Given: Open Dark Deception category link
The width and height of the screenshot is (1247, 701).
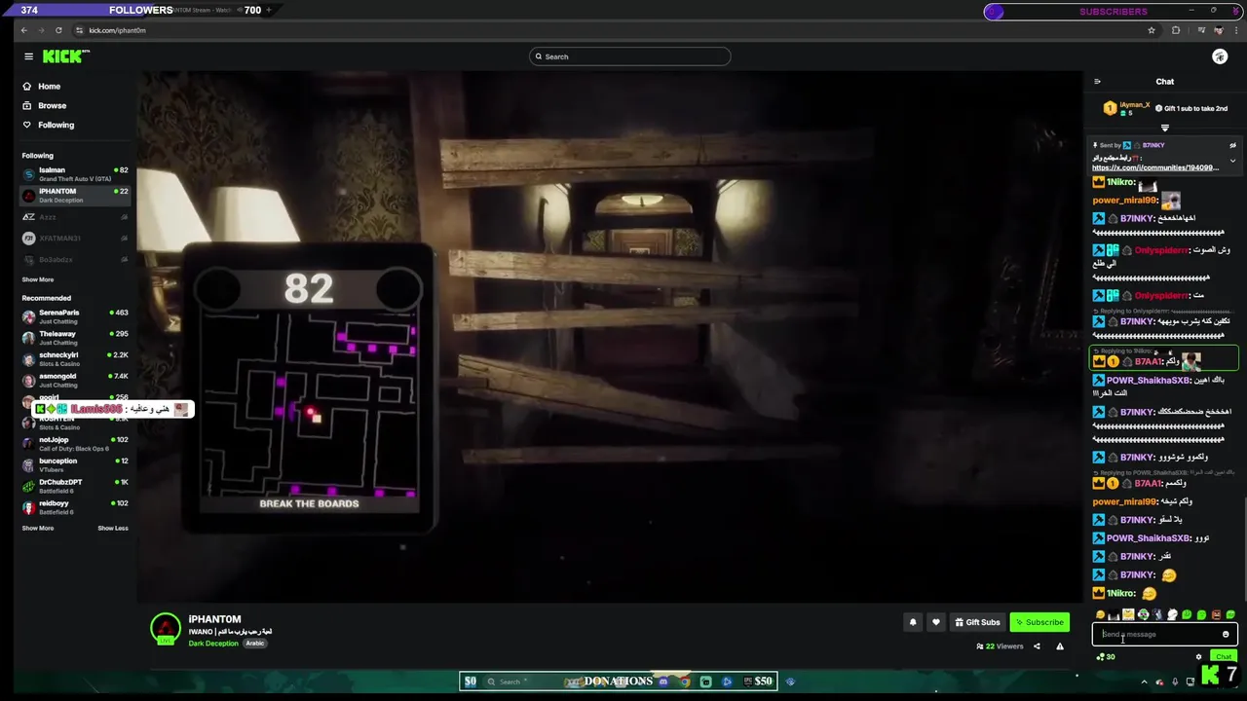Looking at the screenshot, I should click(x=213, y=644).
